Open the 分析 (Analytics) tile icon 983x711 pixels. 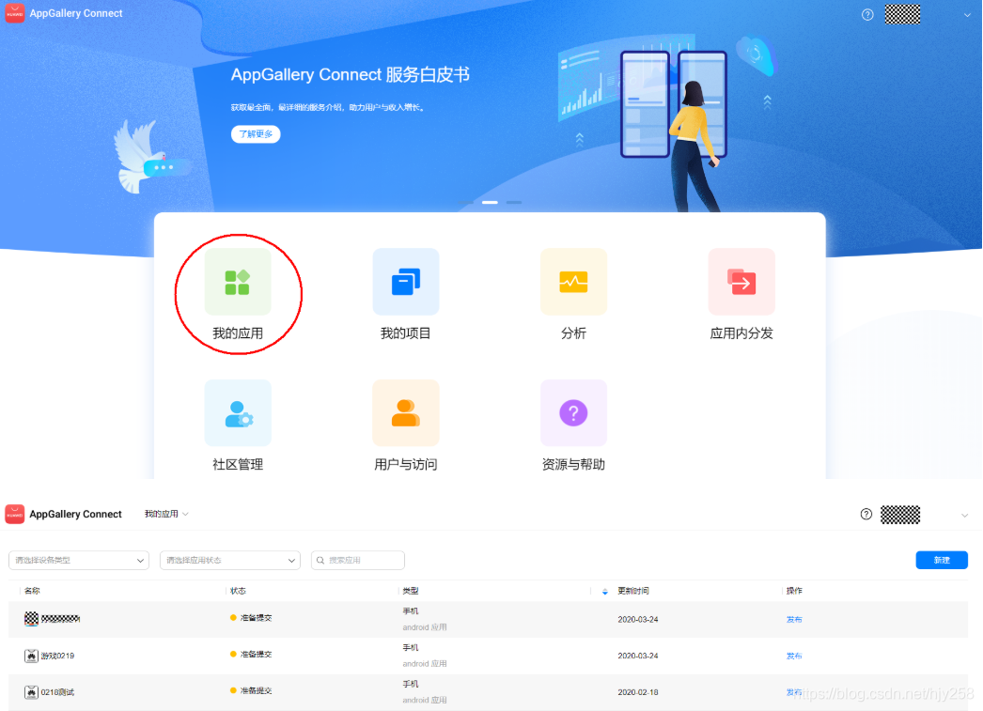[573, 282]
